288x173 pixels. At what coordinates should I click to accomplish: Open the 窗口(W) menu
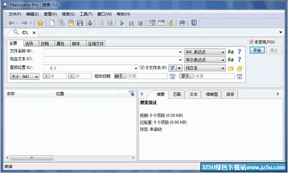coord(104,14)
